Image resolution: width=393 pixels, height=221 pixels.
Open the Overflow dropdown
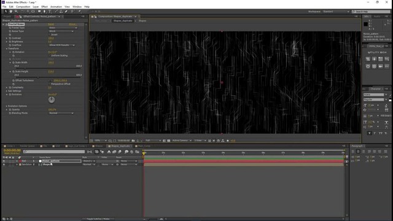pos(61,45)
